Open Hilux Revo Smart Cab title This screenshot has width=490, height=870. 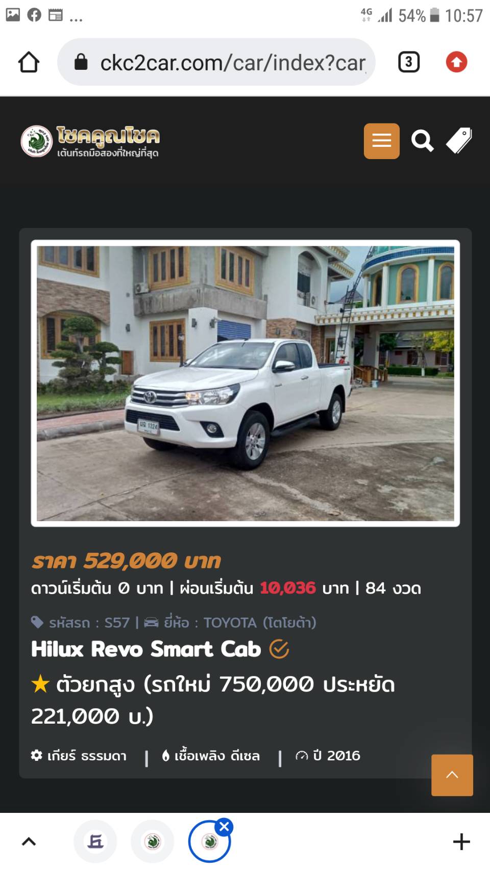[146, 649]
